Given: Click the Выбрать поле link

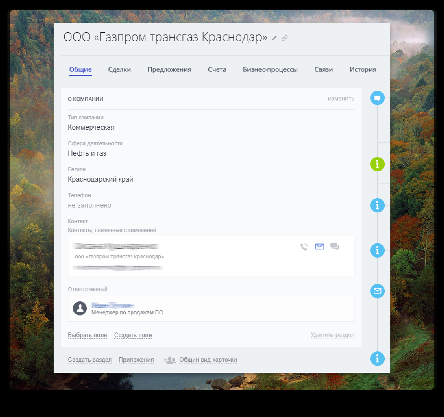Looking at the screenshot, I should (87, 335).
